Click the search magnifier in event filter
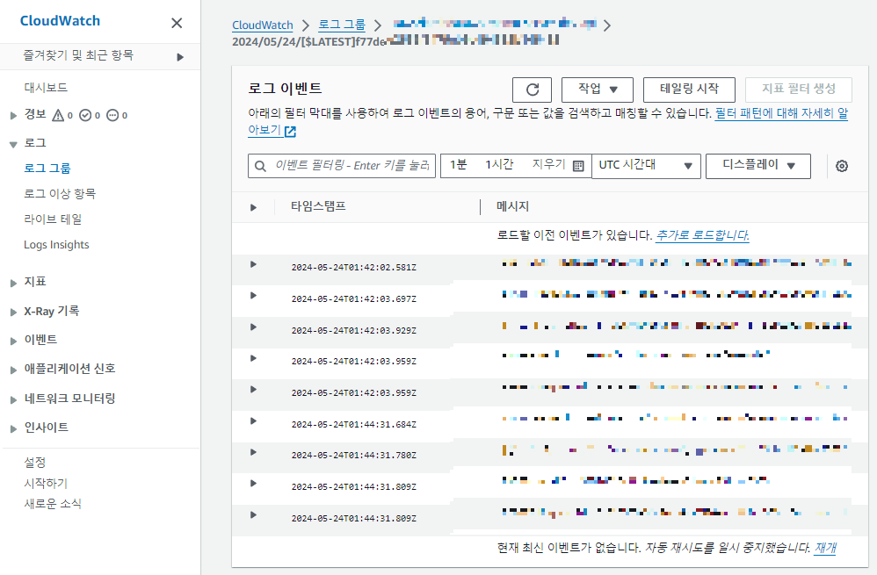This screenshot has width=877, height=575. (x=260, y=166)
